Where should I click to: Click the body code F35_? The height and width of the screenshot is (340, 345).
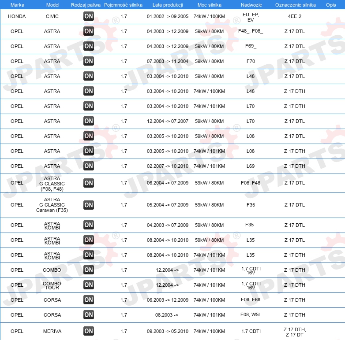pyautogui.click(x=251, y=225)
